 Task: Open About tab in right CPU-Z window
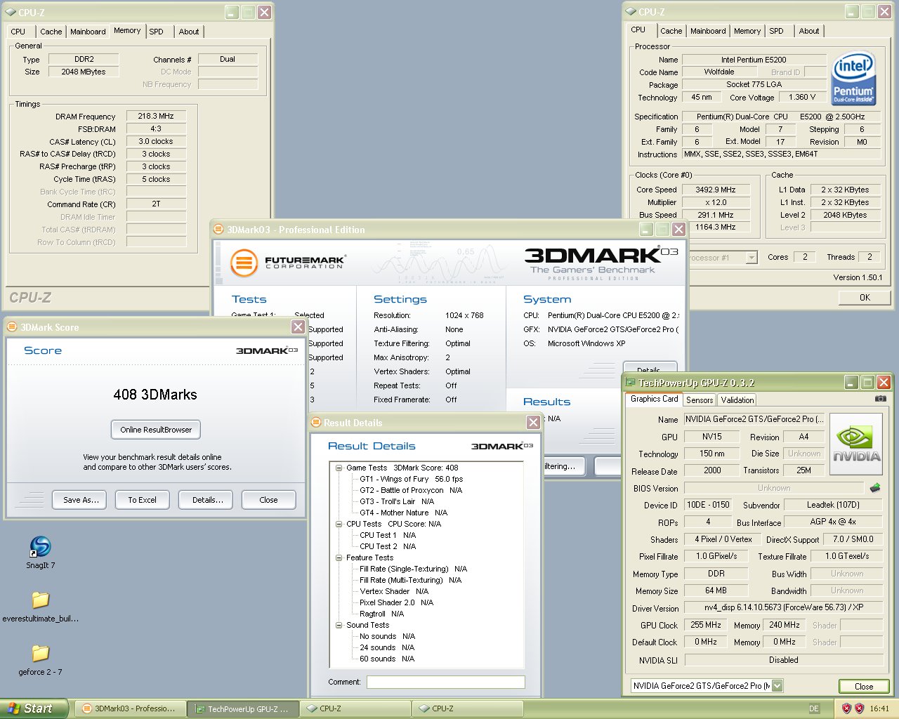(809, 31)
